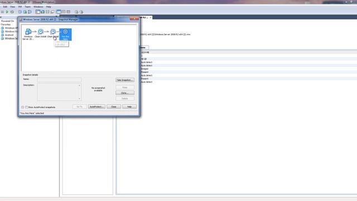This screenshot has width=357, height=201.
Task: Click the Help button in Snapshot Manager
Action: point(129,107)
